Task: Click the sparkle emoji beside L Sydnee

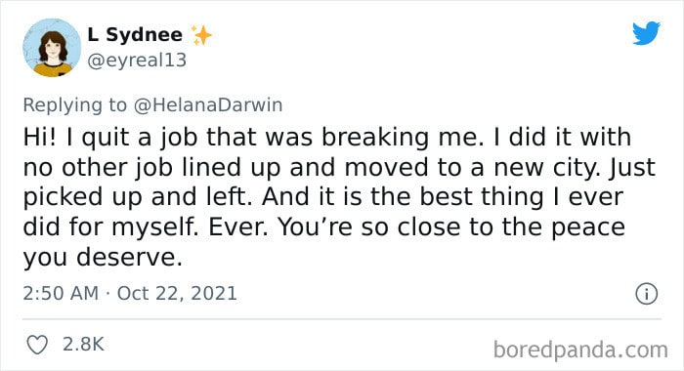Action: point(201,35)
